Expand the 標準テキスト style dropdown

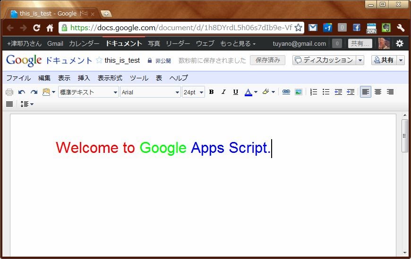click(88, 92)
